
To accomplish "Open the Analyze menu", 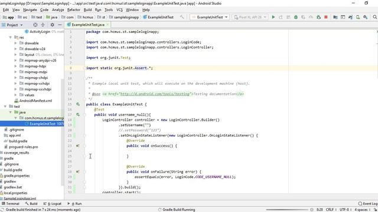I will tap(58, 10).
